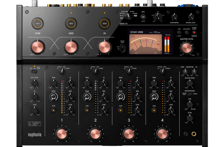Click the BOOTH LEVEL knob
Image resolution: width=224 pixels, height=147 pixels.
click(190, 83)
